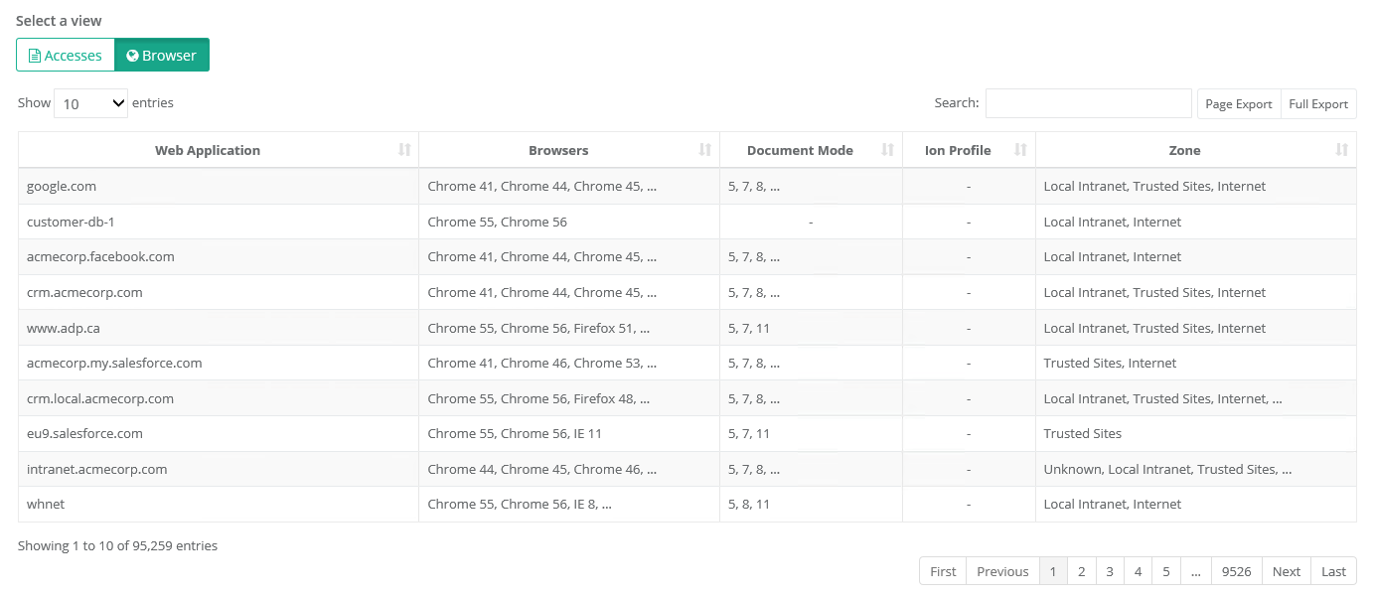Open page 3 of results

[x=1110, y=571]
